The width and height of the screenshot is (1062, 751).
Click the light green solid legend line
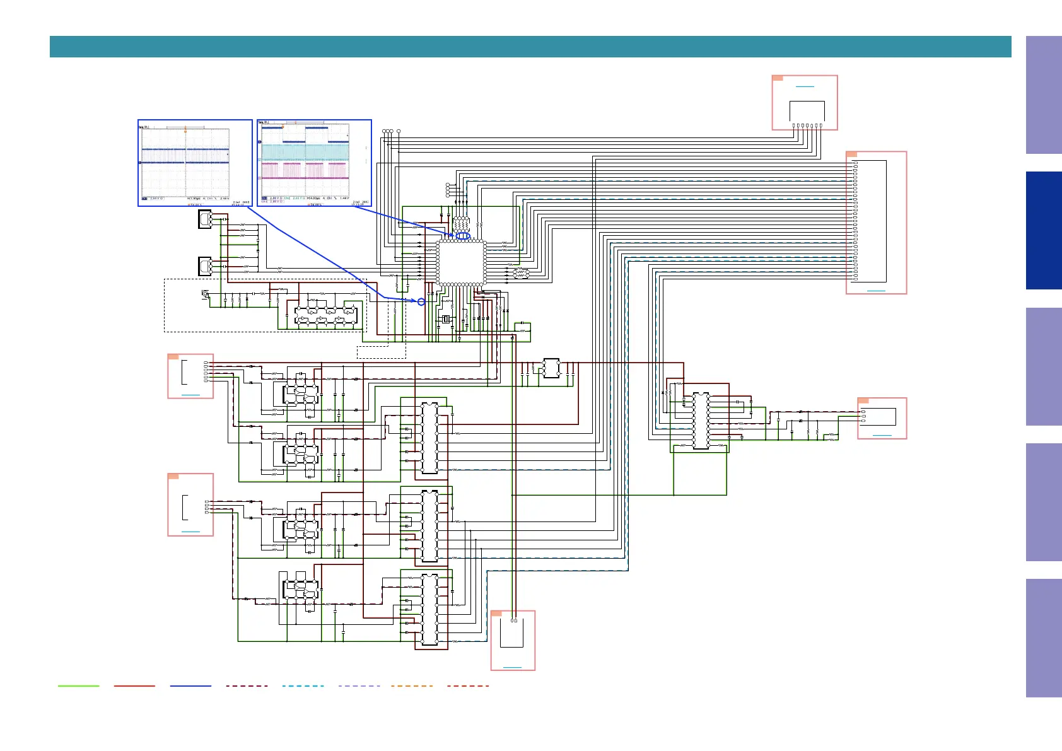(79, 686)
